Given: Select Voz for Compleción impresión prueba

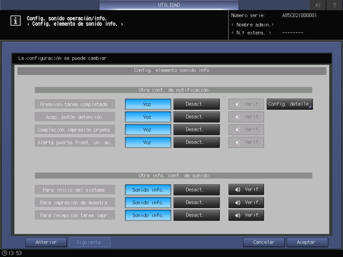Looking at the screenshot, I should [x=148, y=130].
